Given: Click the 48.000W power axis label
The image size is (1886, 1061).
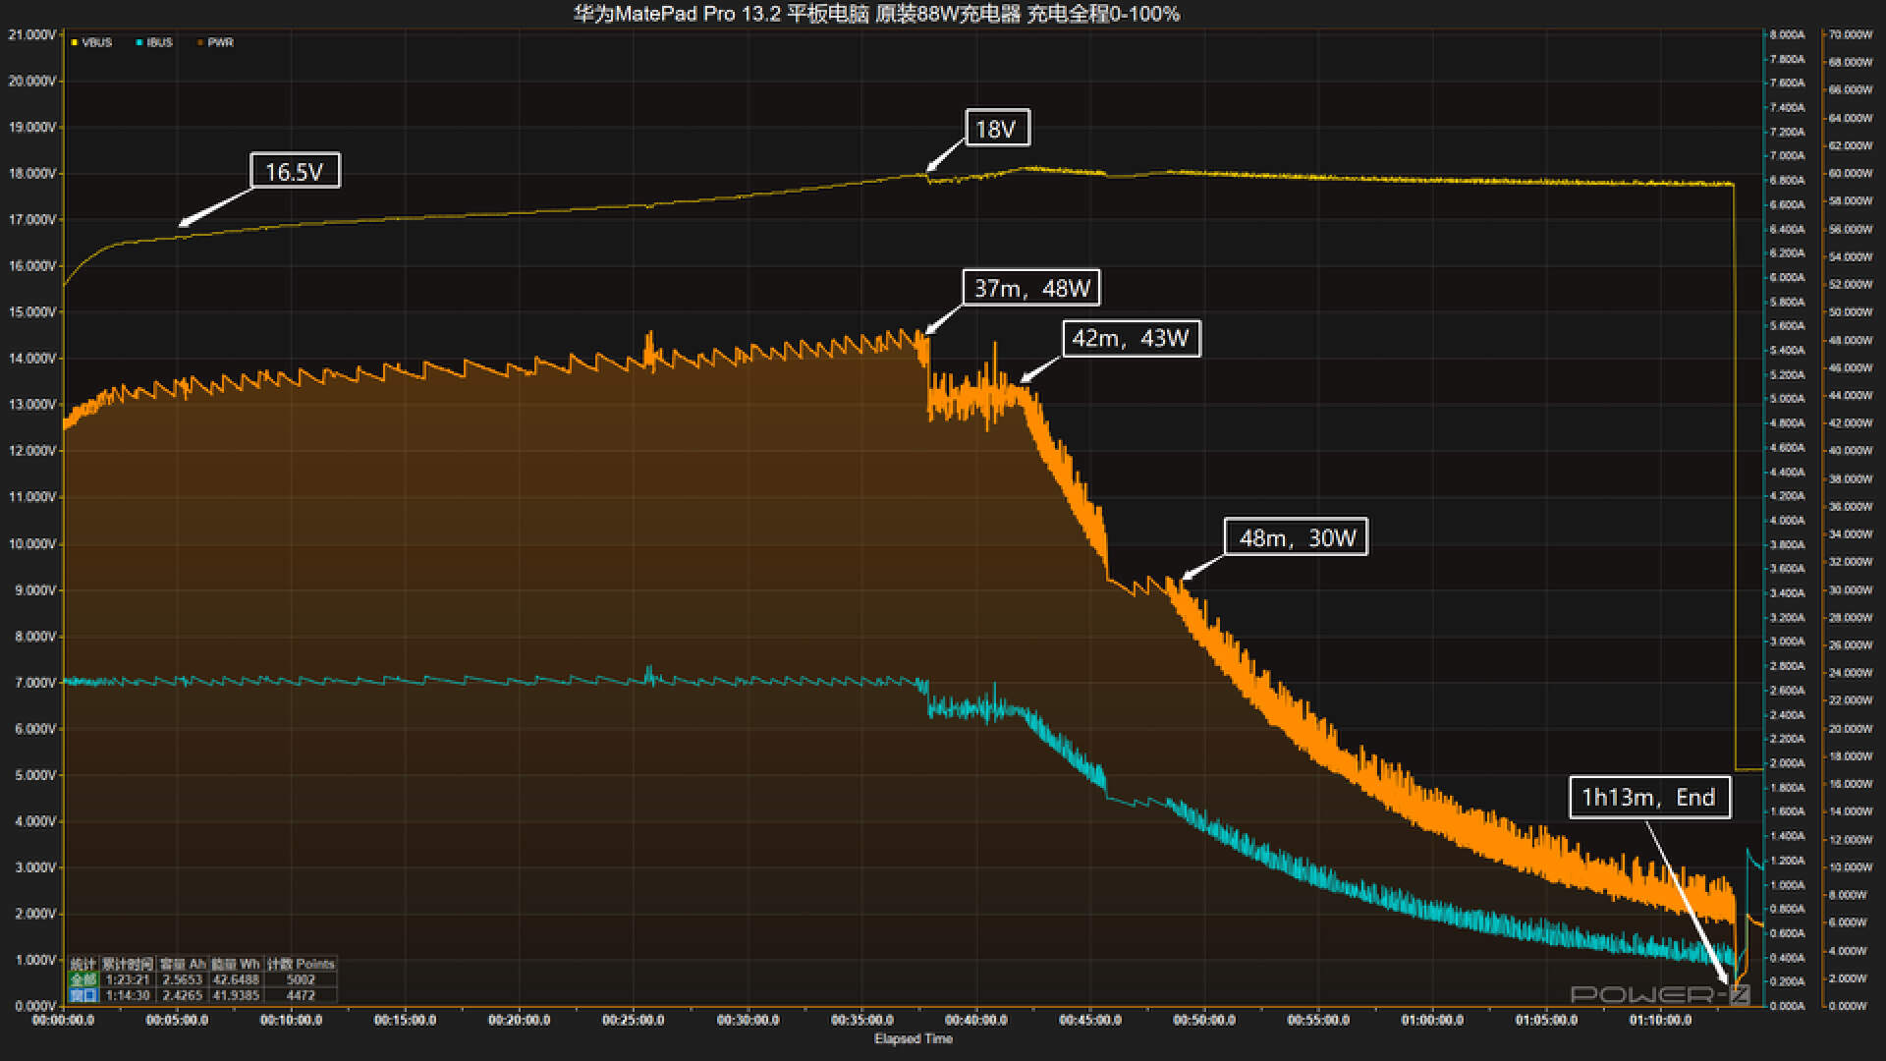Looking at the screenshot, I should coord(1851,340).
